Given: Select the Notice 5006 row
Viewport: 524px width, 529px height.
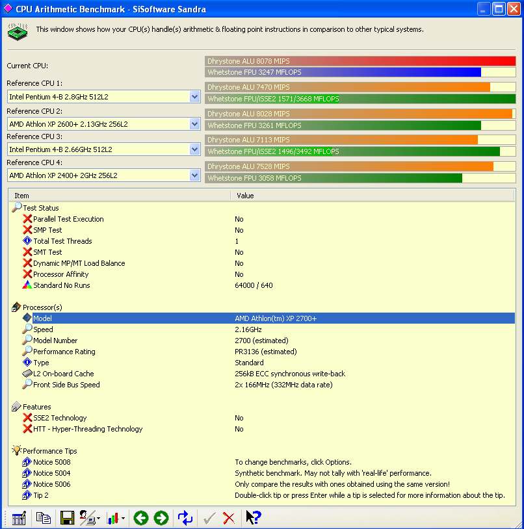Looking at the screenshot, I should [x=262, y=484].
